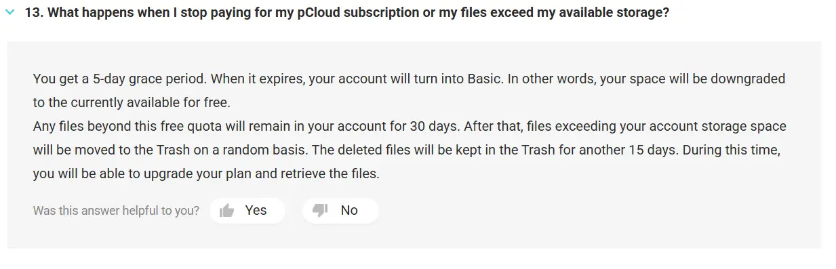This screenshot has width=836, height=269.
Task: Click the thumbs-down icon
Action: 320,211
